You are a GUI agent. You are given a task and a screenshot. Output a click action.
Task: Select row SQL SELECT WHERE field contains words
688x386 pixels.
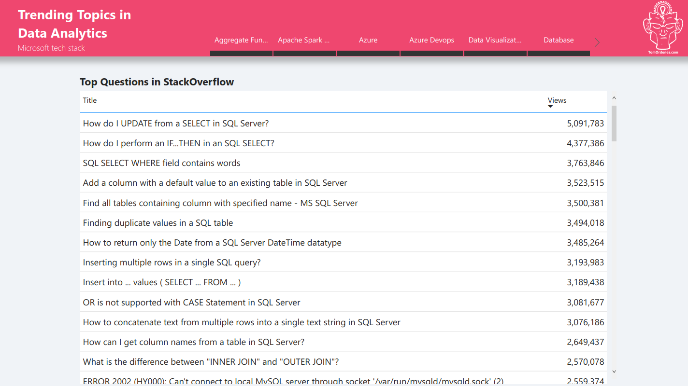[x=344, y=163]
